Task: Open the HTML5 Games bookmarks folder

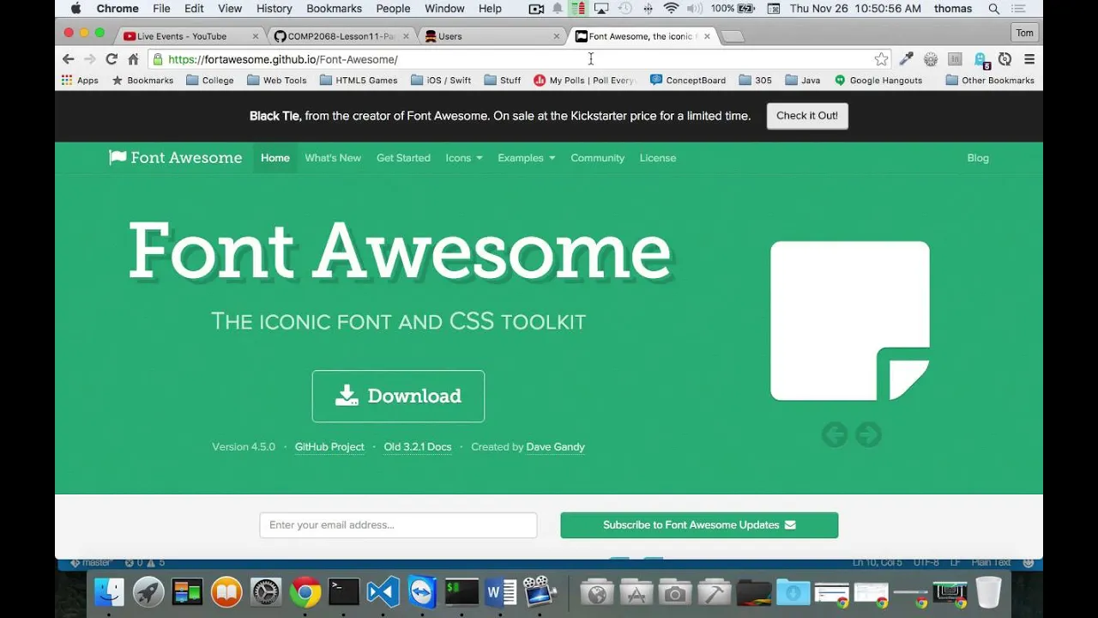Action: coord(359,80)
